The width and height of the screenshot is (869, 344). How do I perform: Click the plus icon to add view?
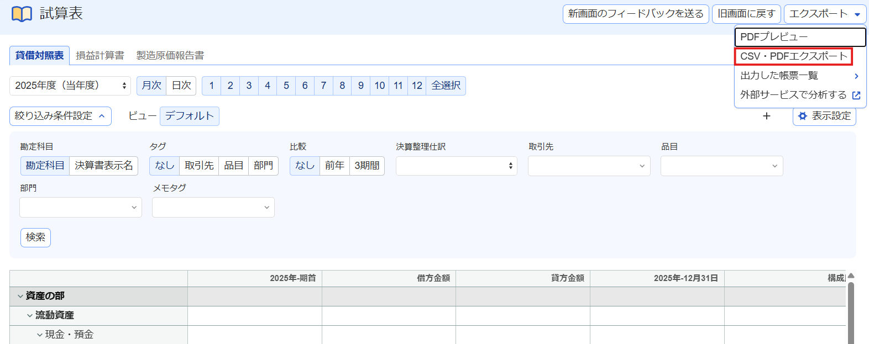[767, 116]
